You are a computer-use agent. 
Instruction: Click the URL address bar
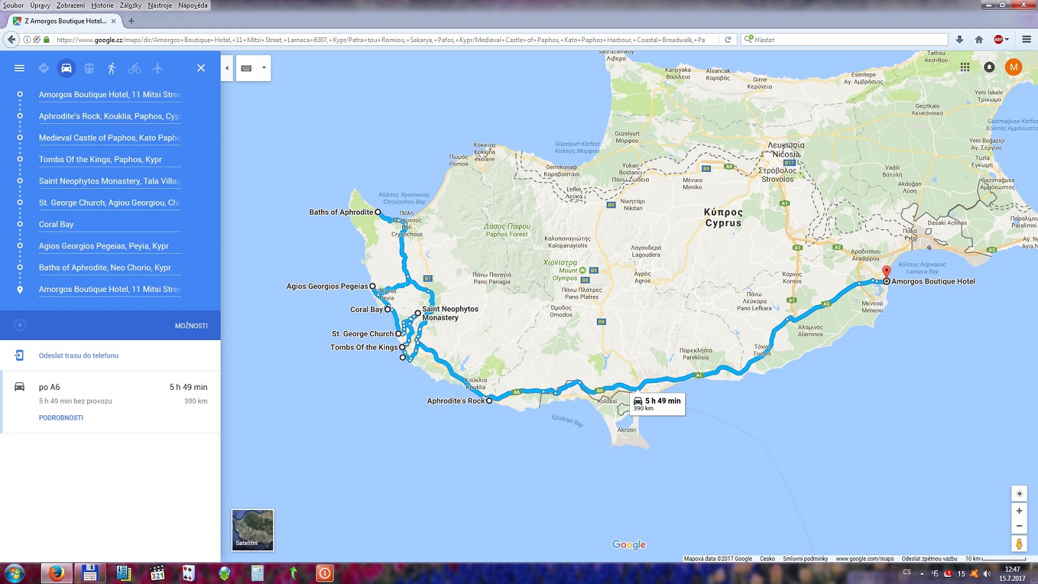[386, 40]
